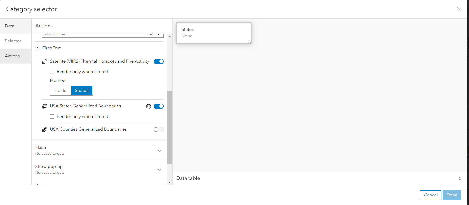Disable the Satellite (VIIRS) Thermal Hotspots toggle
Image resolution: width=469 pixels, height=205 pixels.
[159, 62]
